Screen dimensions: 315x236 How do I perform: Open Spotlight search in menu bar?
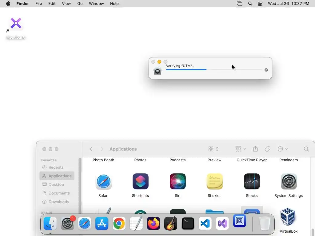250,4
